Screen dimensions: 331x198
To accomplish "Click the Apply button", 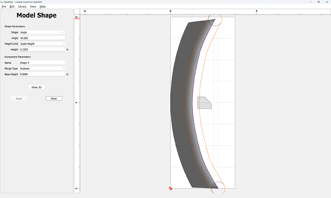I will (x=19, y=99).
